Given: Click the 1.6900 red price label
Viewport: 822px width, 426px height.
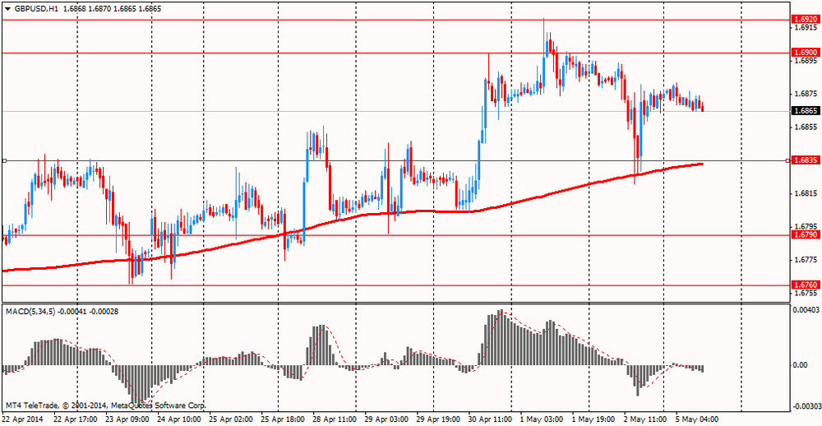Looking at the screenshot, I should [804, 53].
